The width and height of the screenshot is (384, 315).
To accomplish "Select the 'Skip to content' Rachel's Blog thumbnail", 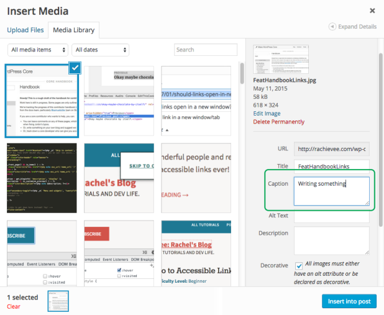I will [119, 178].
